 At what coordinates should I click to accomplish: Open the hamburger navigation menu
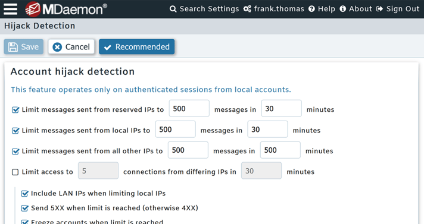point(10,9)
